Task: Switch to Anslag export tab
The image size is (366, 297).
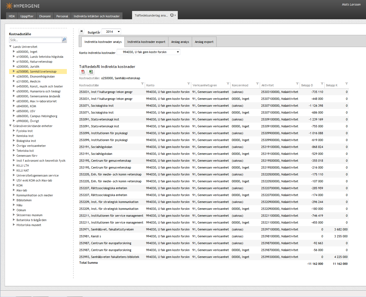Action: 204,42
